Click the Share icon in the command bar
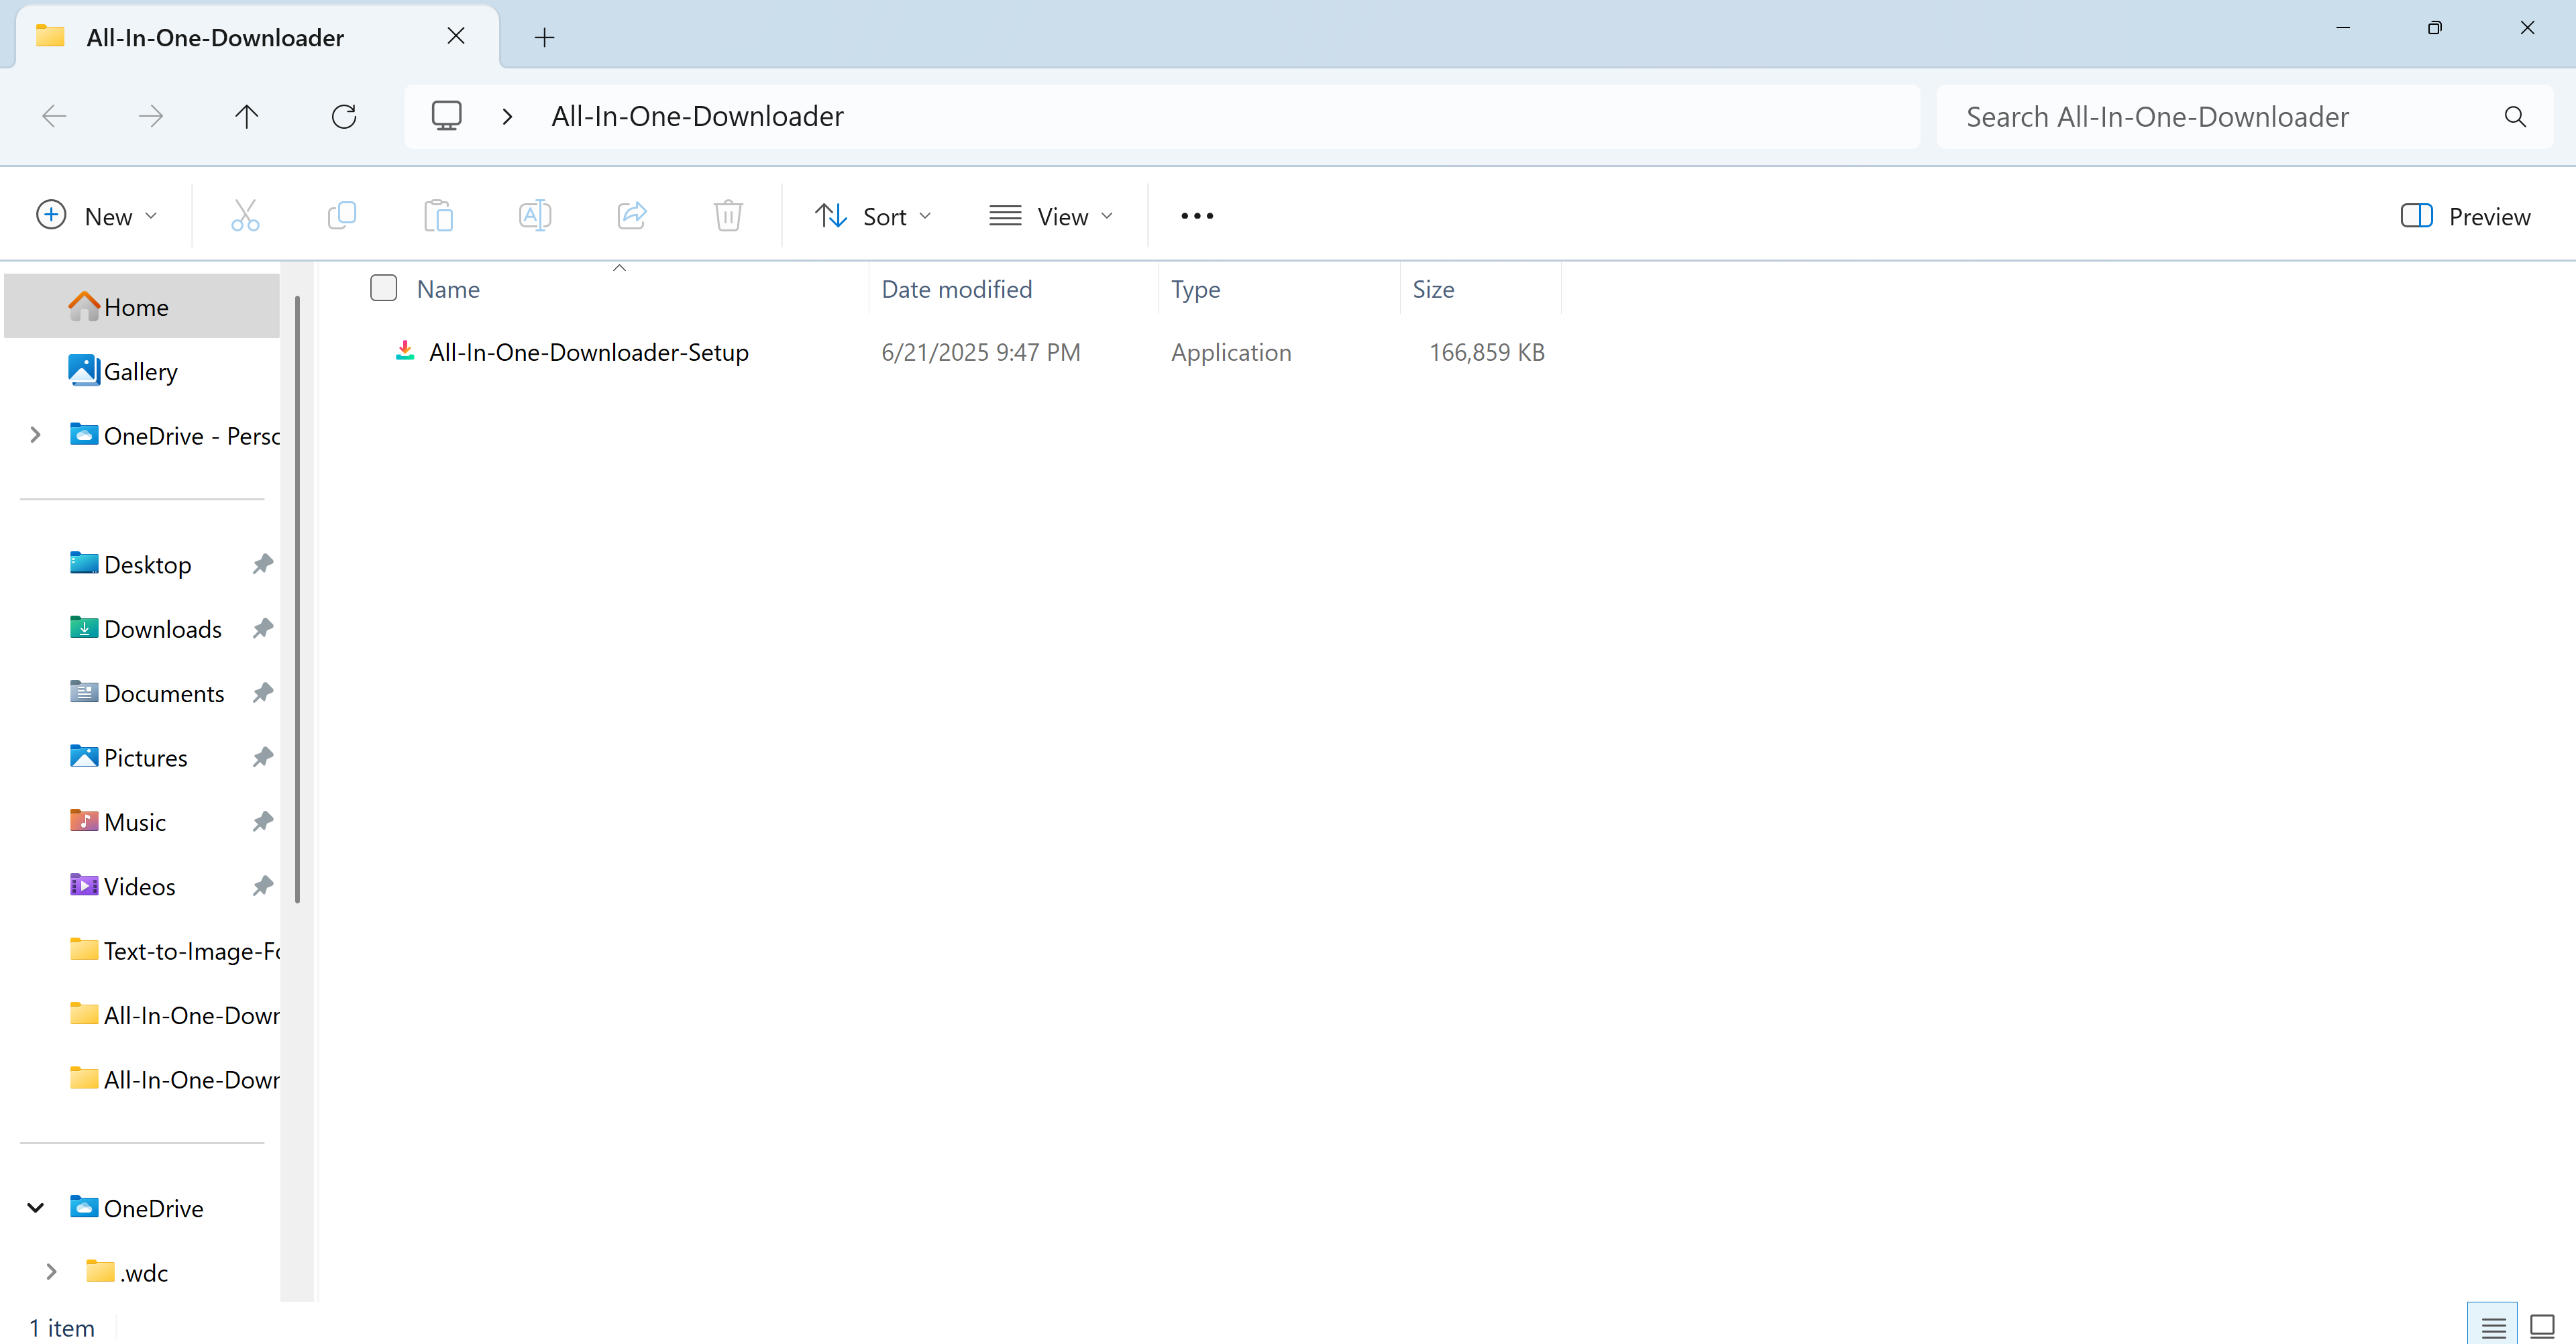 tap(632, 215)
